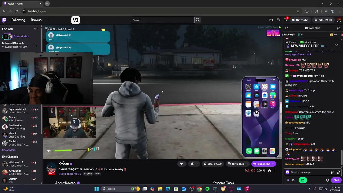Open Windows Start menu
This screenshot has height=193, width=343.
(96, 189)
